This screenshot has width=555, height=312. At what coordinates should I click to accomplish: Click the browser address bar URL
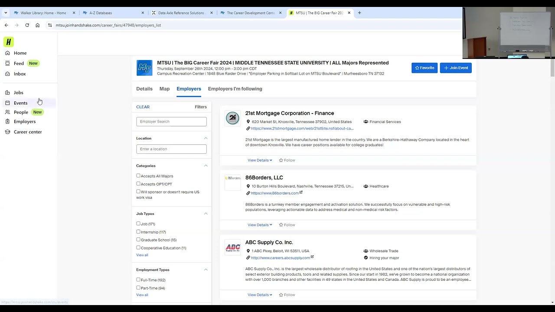108,25
